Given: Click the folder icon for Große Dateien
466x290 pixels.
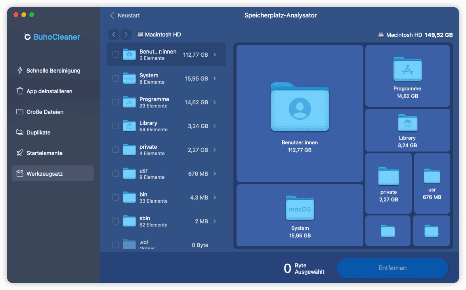Looking at the screenshot, I should click(x=20, y=112).
